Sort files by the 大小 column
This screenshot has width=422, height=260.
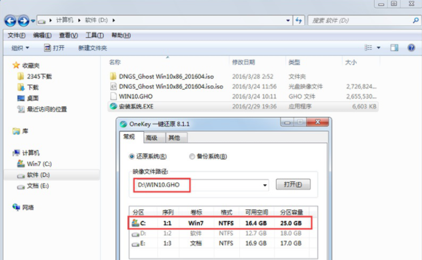click(351, 63)
